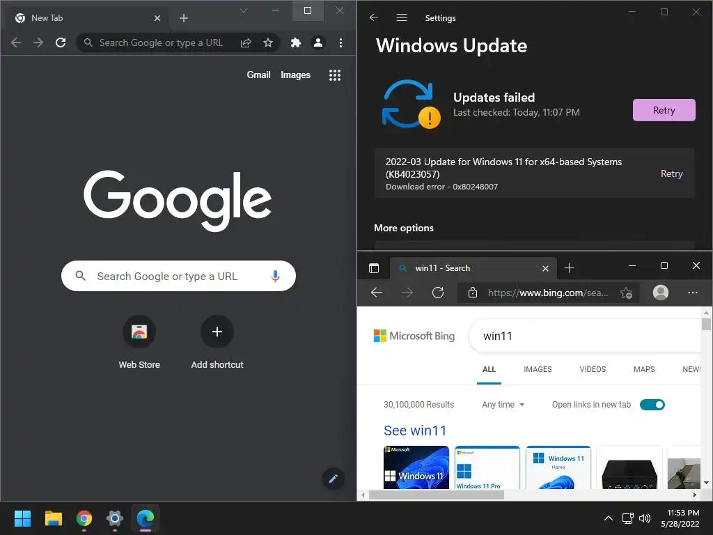
Task: Select the New Tab tab in Chrome
Action: point(88,18)
